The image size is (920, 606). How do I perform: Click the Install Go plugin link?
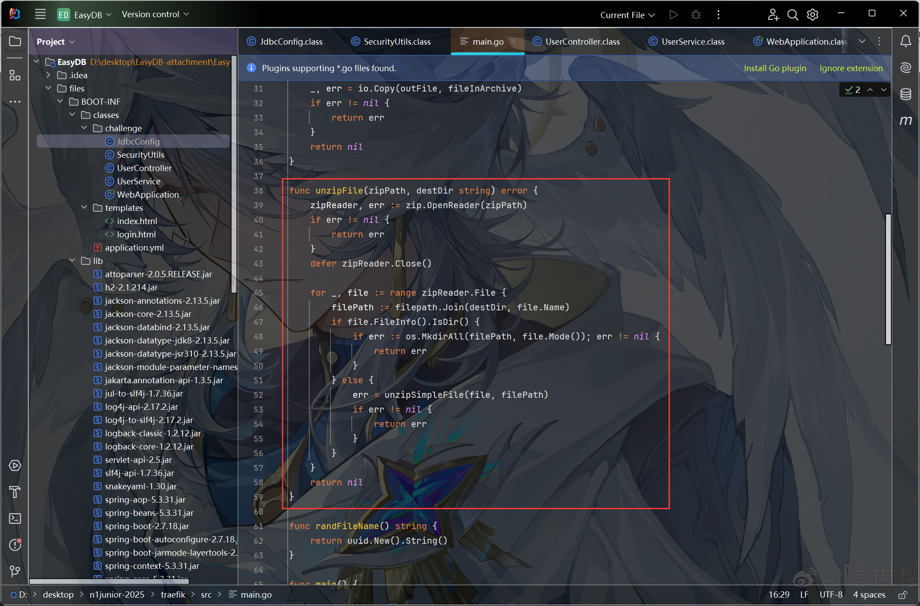[x=775, y=68]
